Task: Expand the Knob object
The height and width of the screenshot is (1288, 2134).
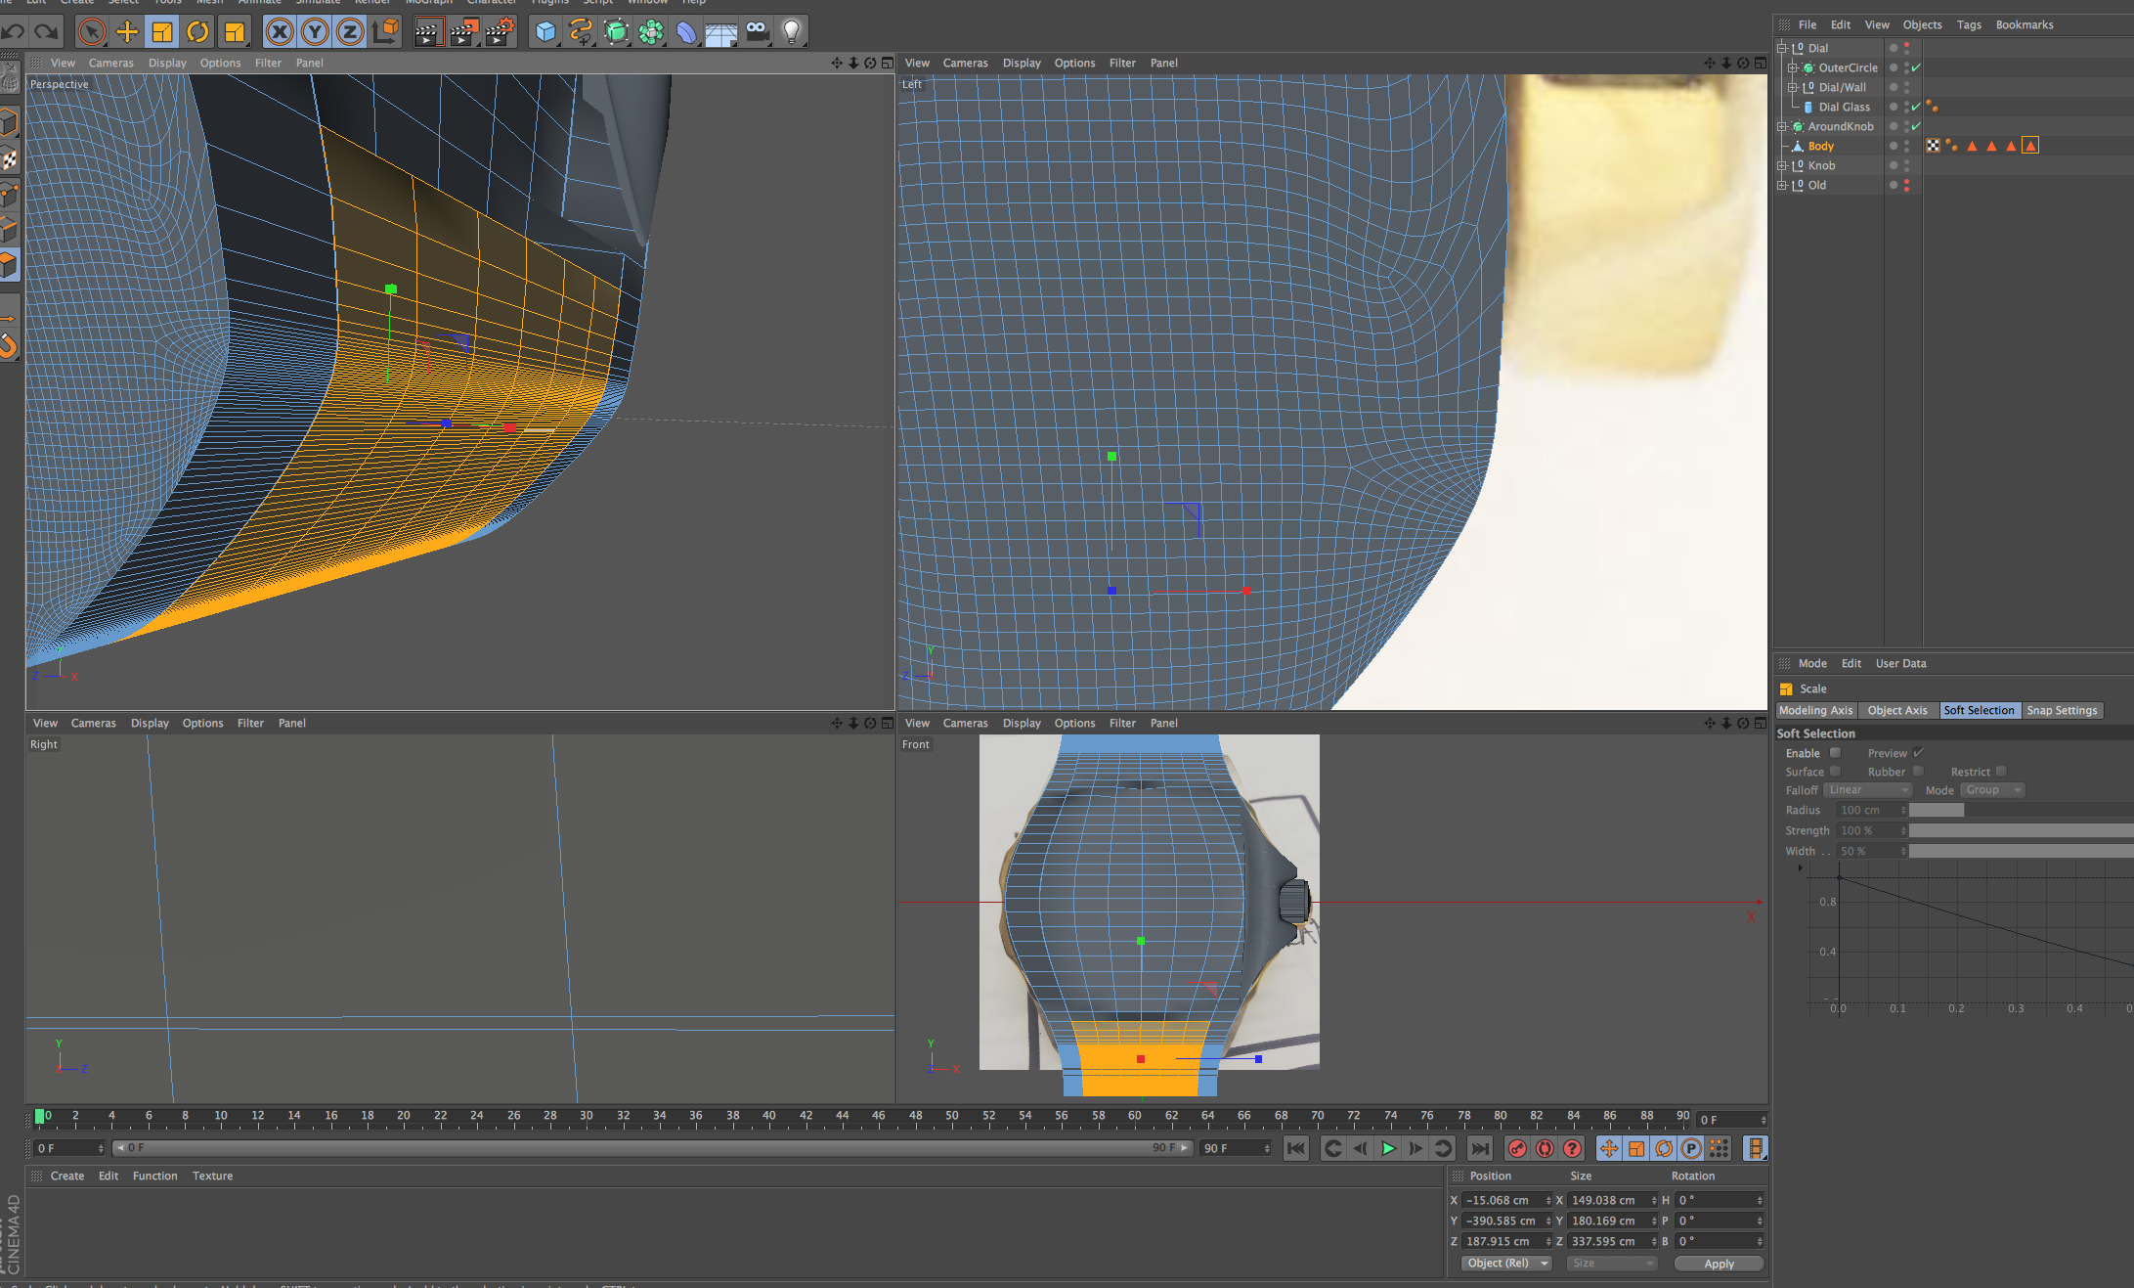Action: click(x=1782, y=165)
